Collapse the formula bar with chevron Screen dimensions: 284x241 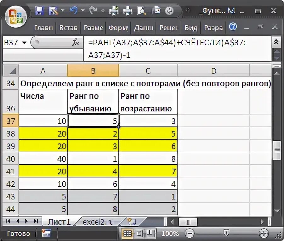(277, 41)
